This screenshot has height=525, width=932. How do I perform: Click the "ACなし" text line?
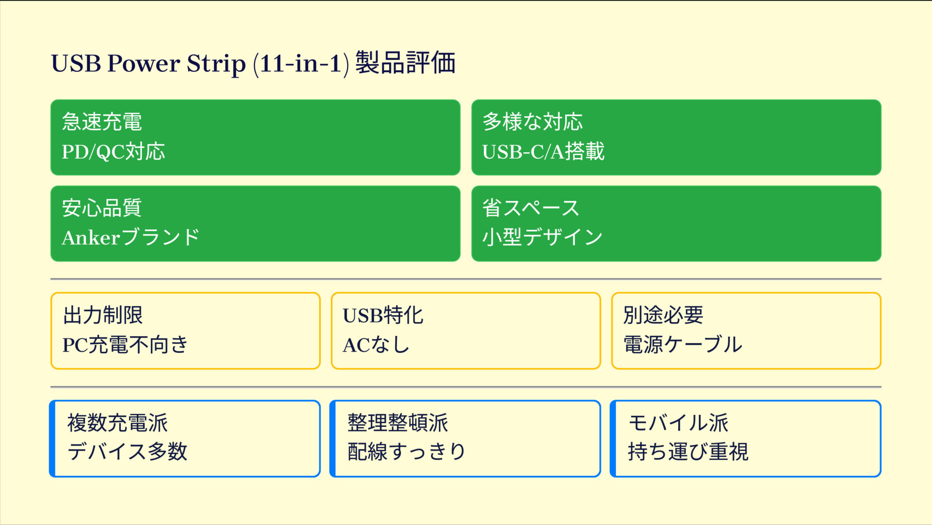pyautogui.click(x=376, y=345)
